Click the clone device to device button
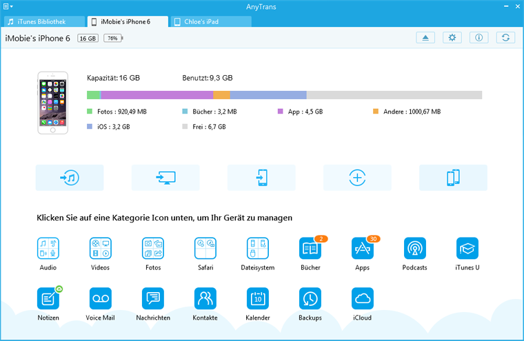 click(x=453, y=177)
